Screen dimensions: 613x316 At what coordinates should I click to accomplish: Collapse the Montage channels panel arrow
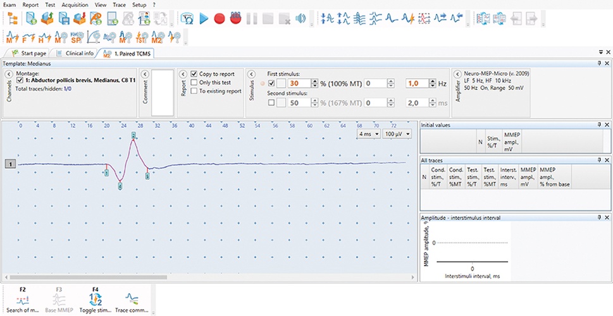tap(9, 74)
